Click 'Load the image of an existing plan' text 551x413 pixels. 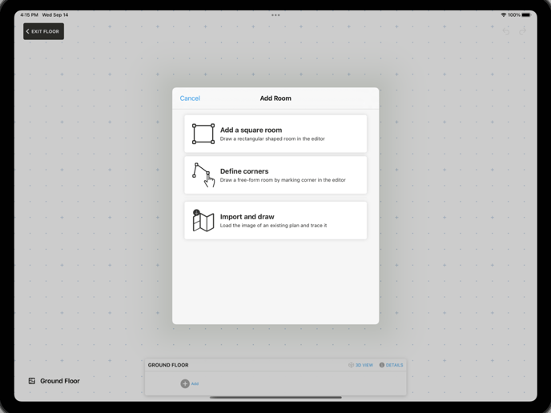pos(273,226)
